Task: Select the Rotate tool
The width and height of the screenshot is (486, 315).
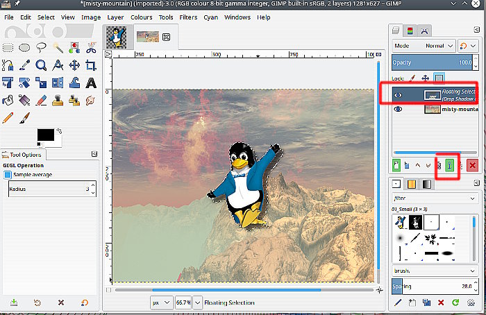Action: 8,83
